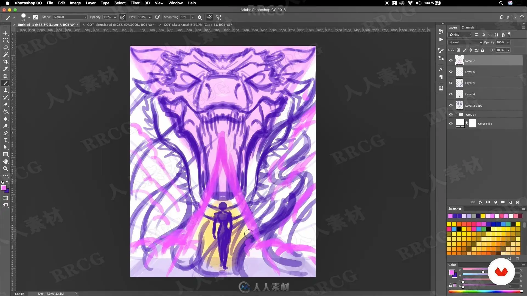Viewport: 527px width, 296px height.
Task: Select the Lasso tool
Action: point(5,47)
